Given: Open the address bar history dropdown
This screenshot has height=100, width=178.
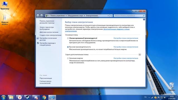Looking at the screenshot, I should click(x=108, y=16).
